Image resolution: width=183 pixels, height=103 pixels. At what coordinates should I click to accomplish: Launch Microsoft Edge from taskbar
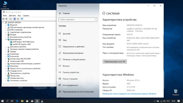point(17,101)
